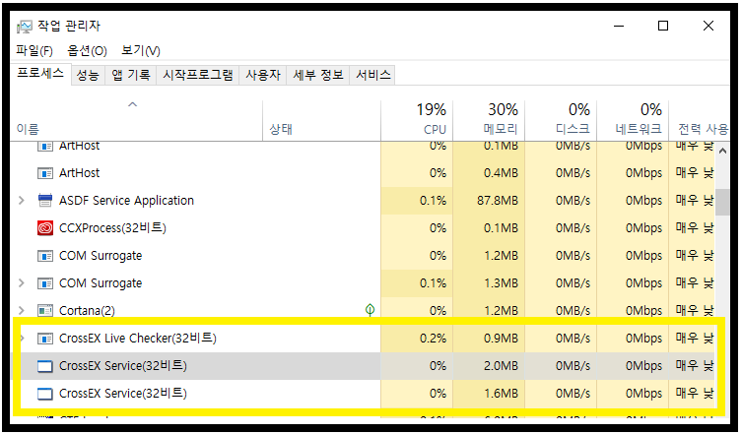The height and width of the screenshot is (434, 742).
Task: Click the vertical scrollbar thumb
Action: pyautogui.click(x=722, y=202)
